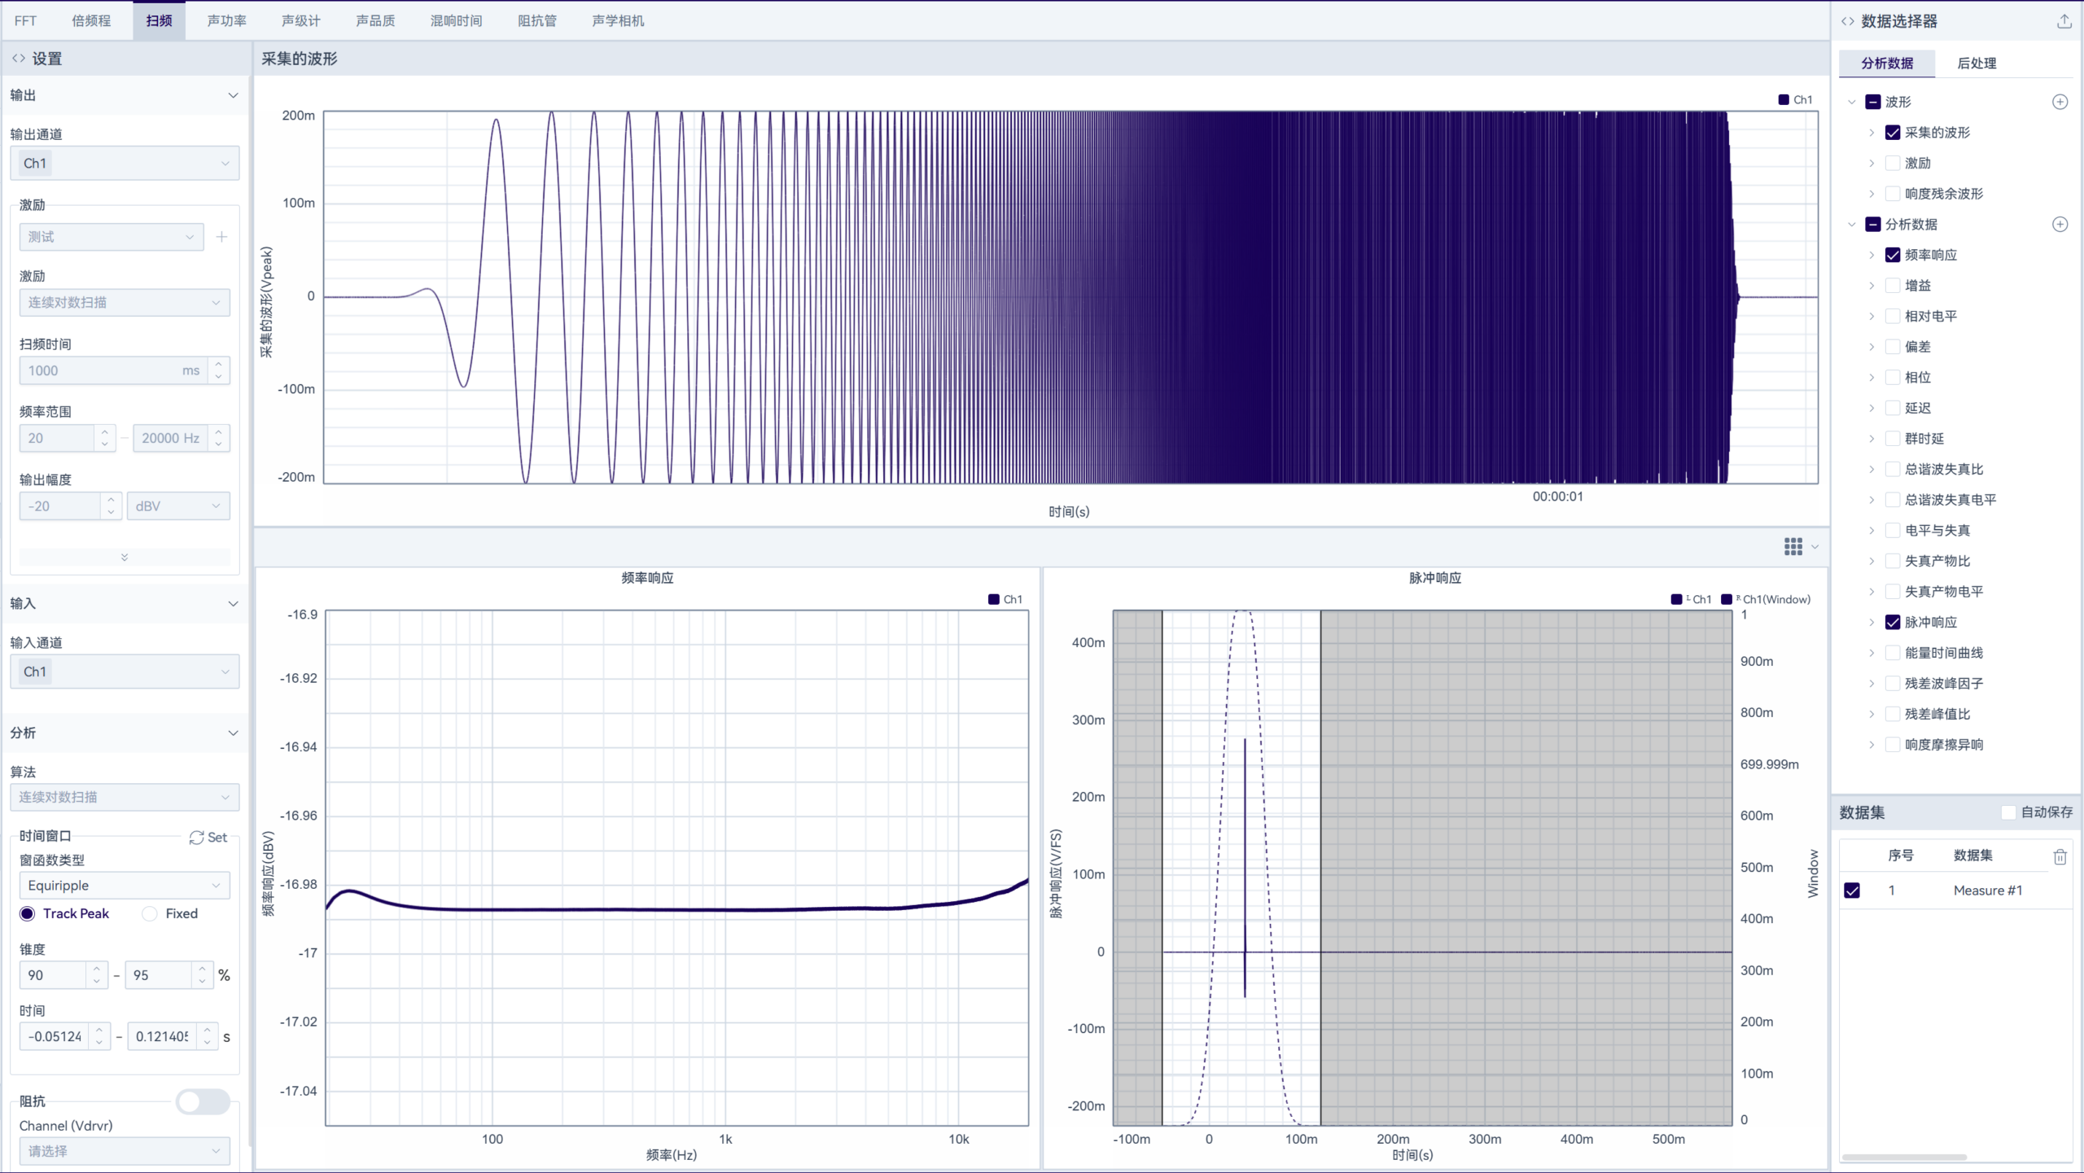2084x1173 pixels.
Task: Click trash icon in dataset table header
Action: (x=2060, y=856)
